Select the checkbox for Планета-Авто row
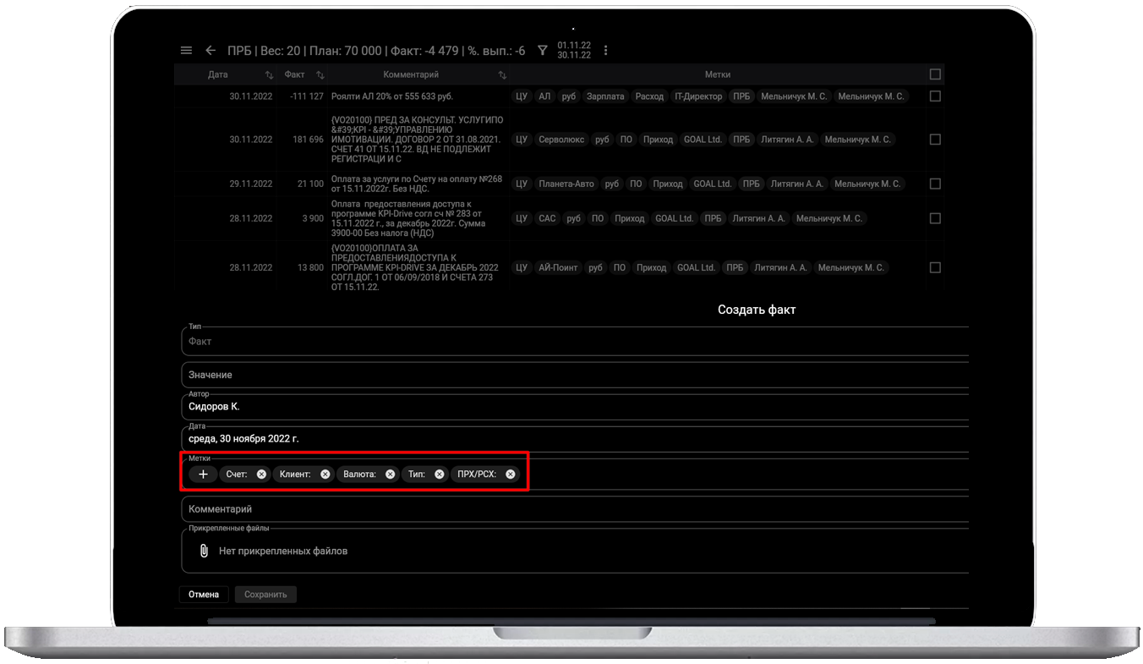This screenshot has height=664, width=1143. [x=935, y=184]
